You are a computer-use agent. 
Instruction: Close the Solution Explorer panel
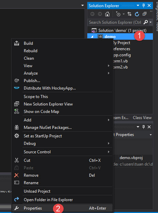(149, 5)
